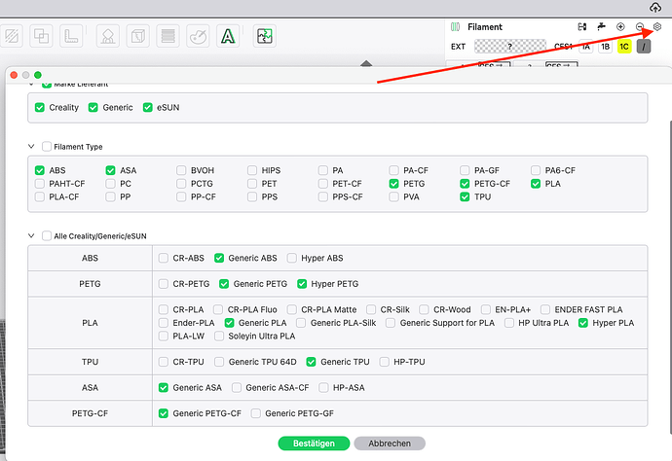The width and height of the screenshot is (672, 461).
Task: Uncheck the Generic brand checkbox
Action: click(x=93, y=107)
